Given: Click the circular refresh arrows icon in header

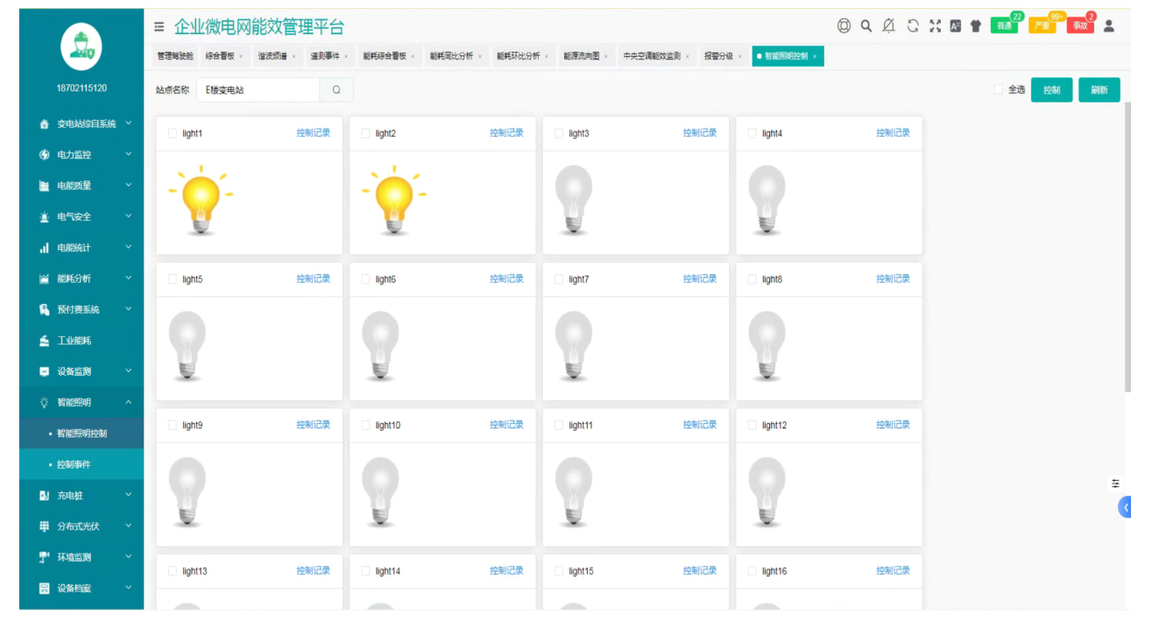Looking at the screenshot, I should (912, 26).
